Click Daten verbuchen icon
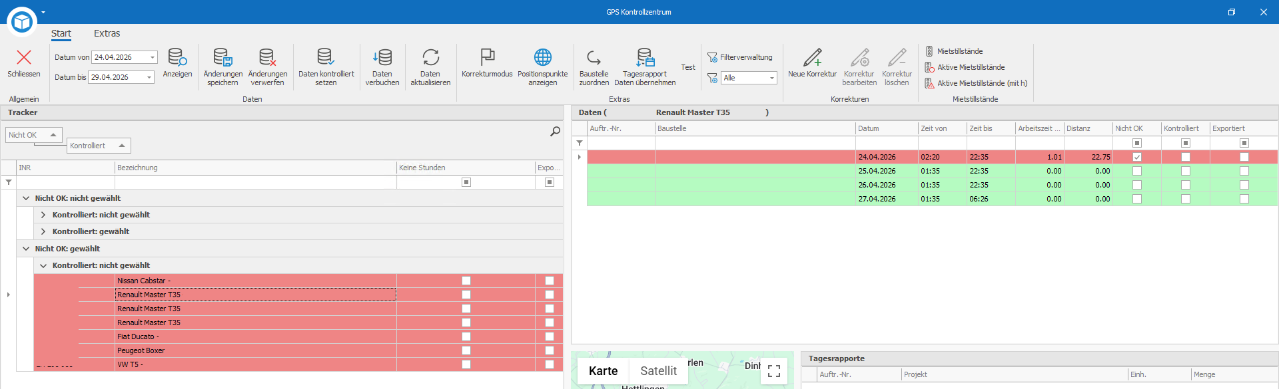The image size is (1279, 389). [x=382, y=57]
